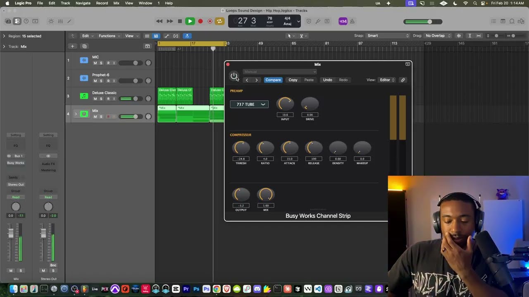Solo the Prophet-6 track
Viewport: 529px width, 297px height.
pyautogui.click(x=101, y=81)
